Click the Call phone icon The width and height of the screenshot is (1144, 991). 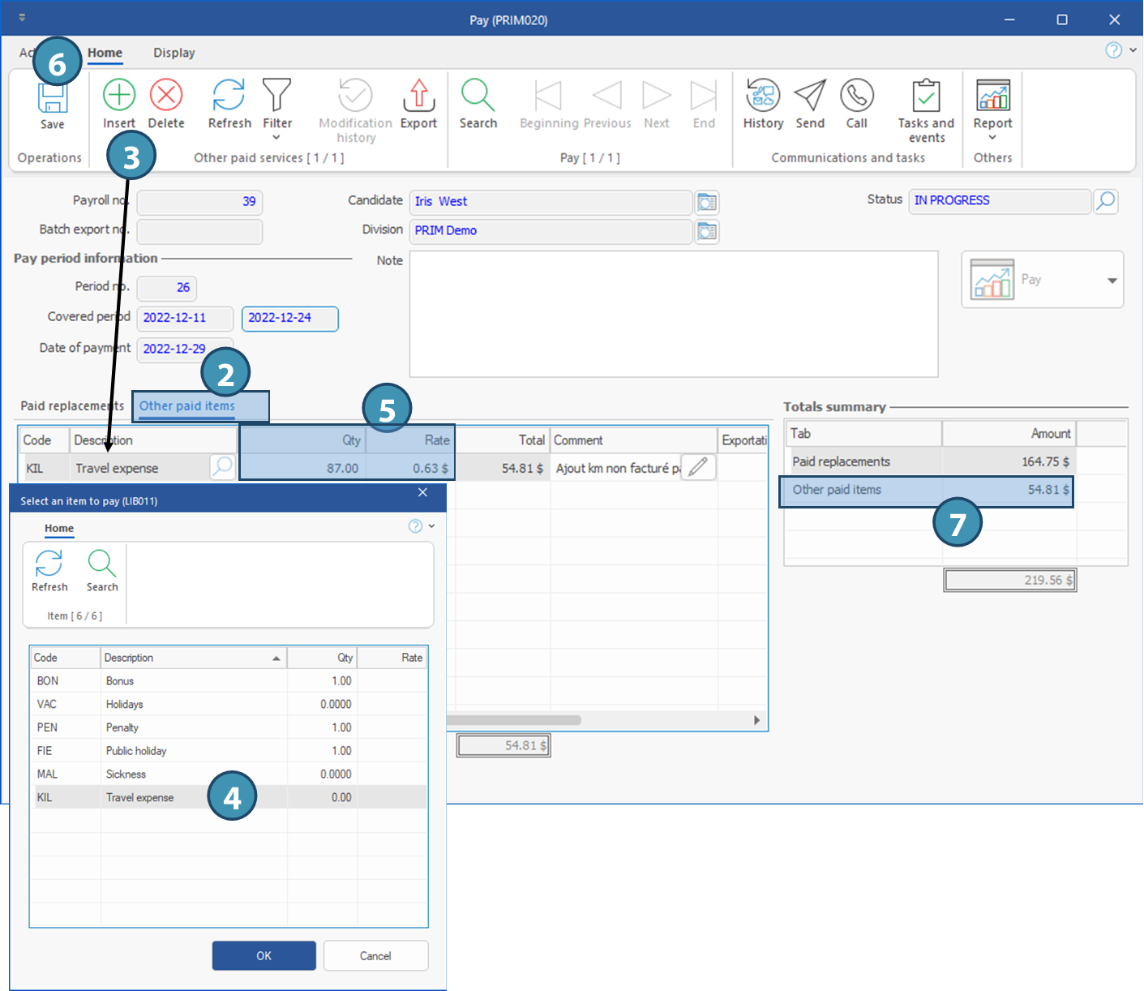(x=856, y=96)
